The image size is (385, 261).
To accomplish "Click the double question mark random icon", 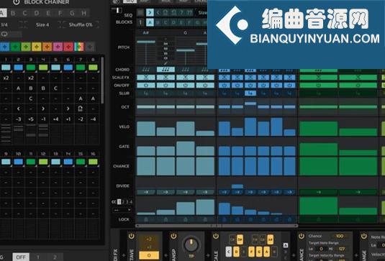I will tap(189, 12).
